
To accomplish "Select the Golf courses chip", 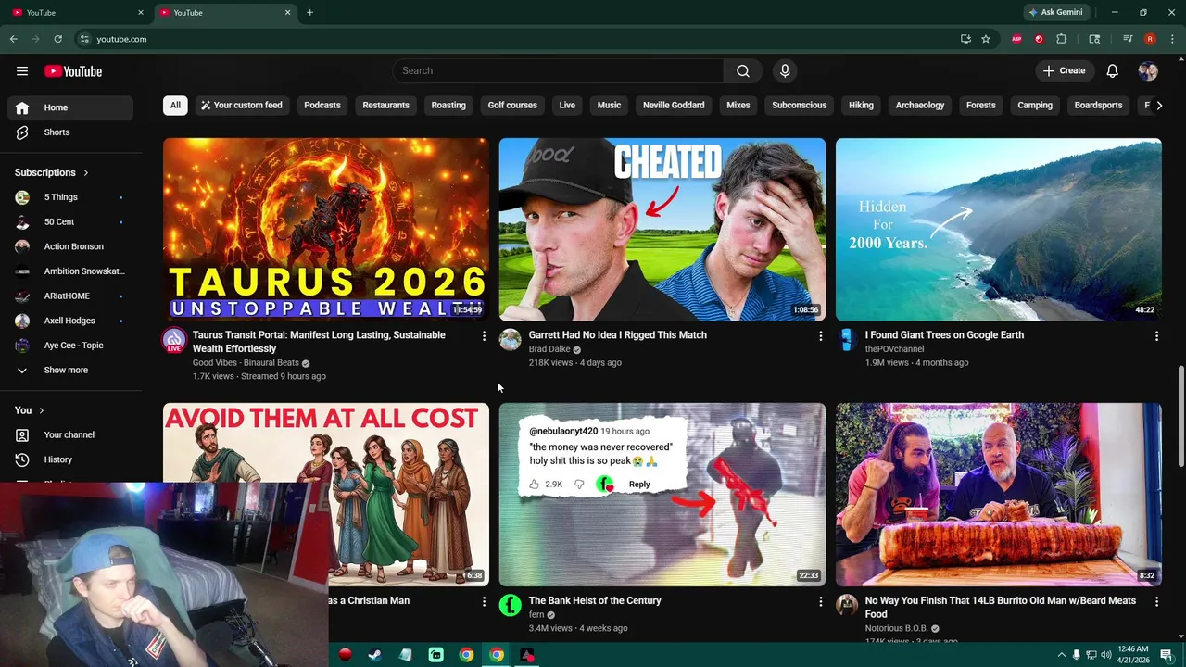I will tap(512, 106).
